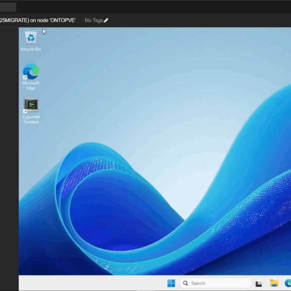Click the 'Recycle Bin' text label
The image size is (291, 291).
coord(31,49)
